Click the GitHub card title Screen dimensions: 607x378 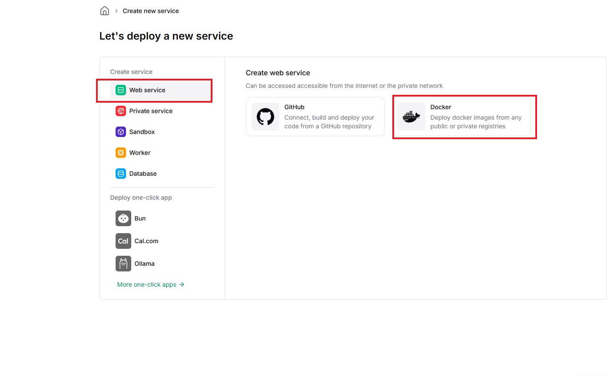pyautogui.click(x=294, y=107)
